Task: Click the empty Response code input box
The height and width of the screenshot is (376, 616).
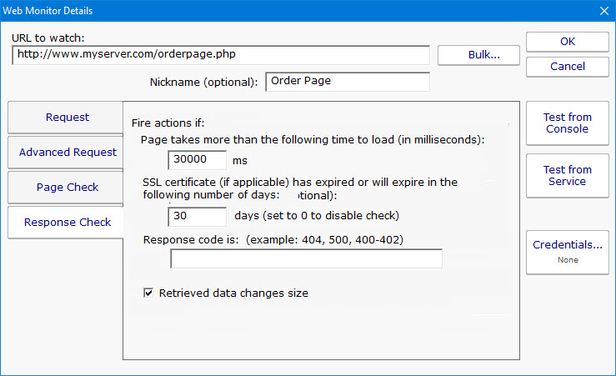Action: coord(306,259)
